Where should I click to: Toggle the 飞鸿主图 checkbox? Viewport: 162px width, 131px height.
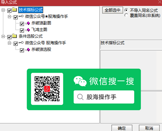pyautogui.click(x=22, y=30)
